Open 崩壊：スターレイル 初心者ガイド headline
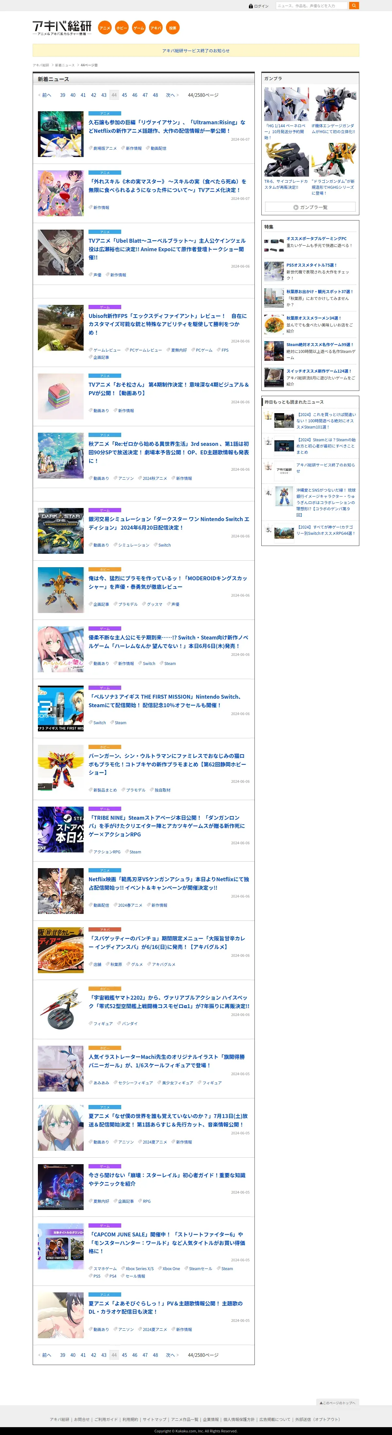 click(x=167, y=1179)
